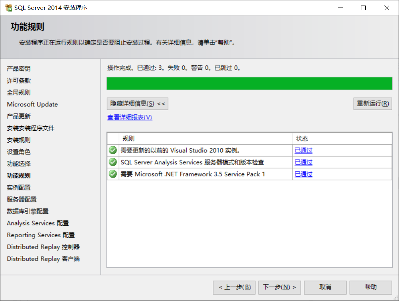
Task: Select 全局规则 step in sidebar
Action: (x=19, y=92)
